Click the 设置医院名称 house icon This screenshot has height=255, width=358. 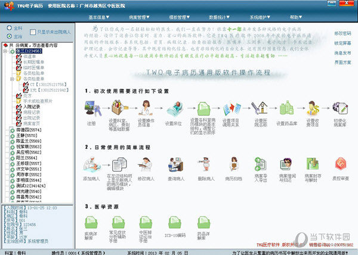click(260, 108)
